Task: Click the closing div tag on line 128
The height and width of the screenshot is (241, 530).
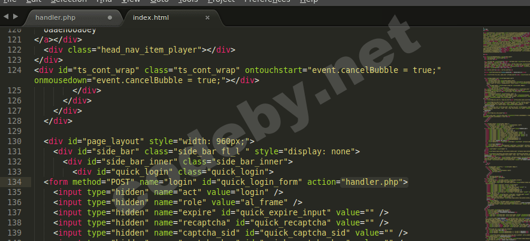Action: click(58, 121)
